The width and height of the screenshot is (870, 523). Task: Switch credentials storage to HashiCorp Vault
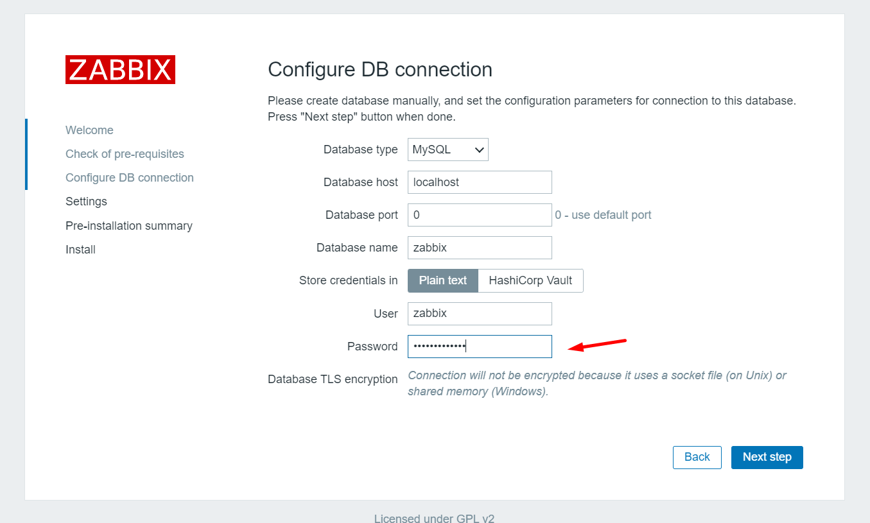[530, 280]
